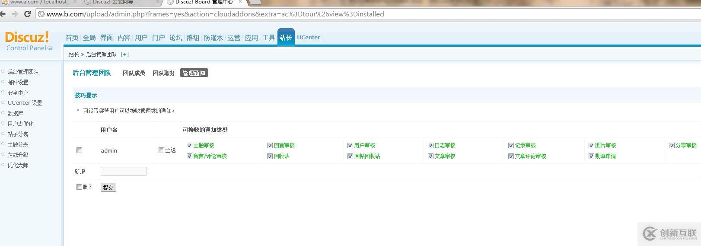The width and height of the screenshot is (701, 246).
Task: Click the browser address bar URL
Action: point(215,14)
